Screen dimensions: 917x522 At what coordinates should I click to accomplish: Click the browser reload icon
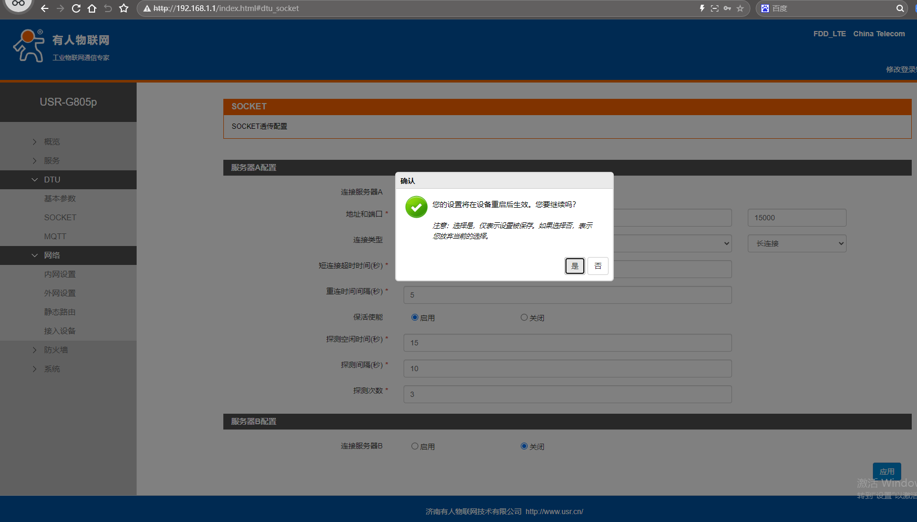[x=76, y=8]
